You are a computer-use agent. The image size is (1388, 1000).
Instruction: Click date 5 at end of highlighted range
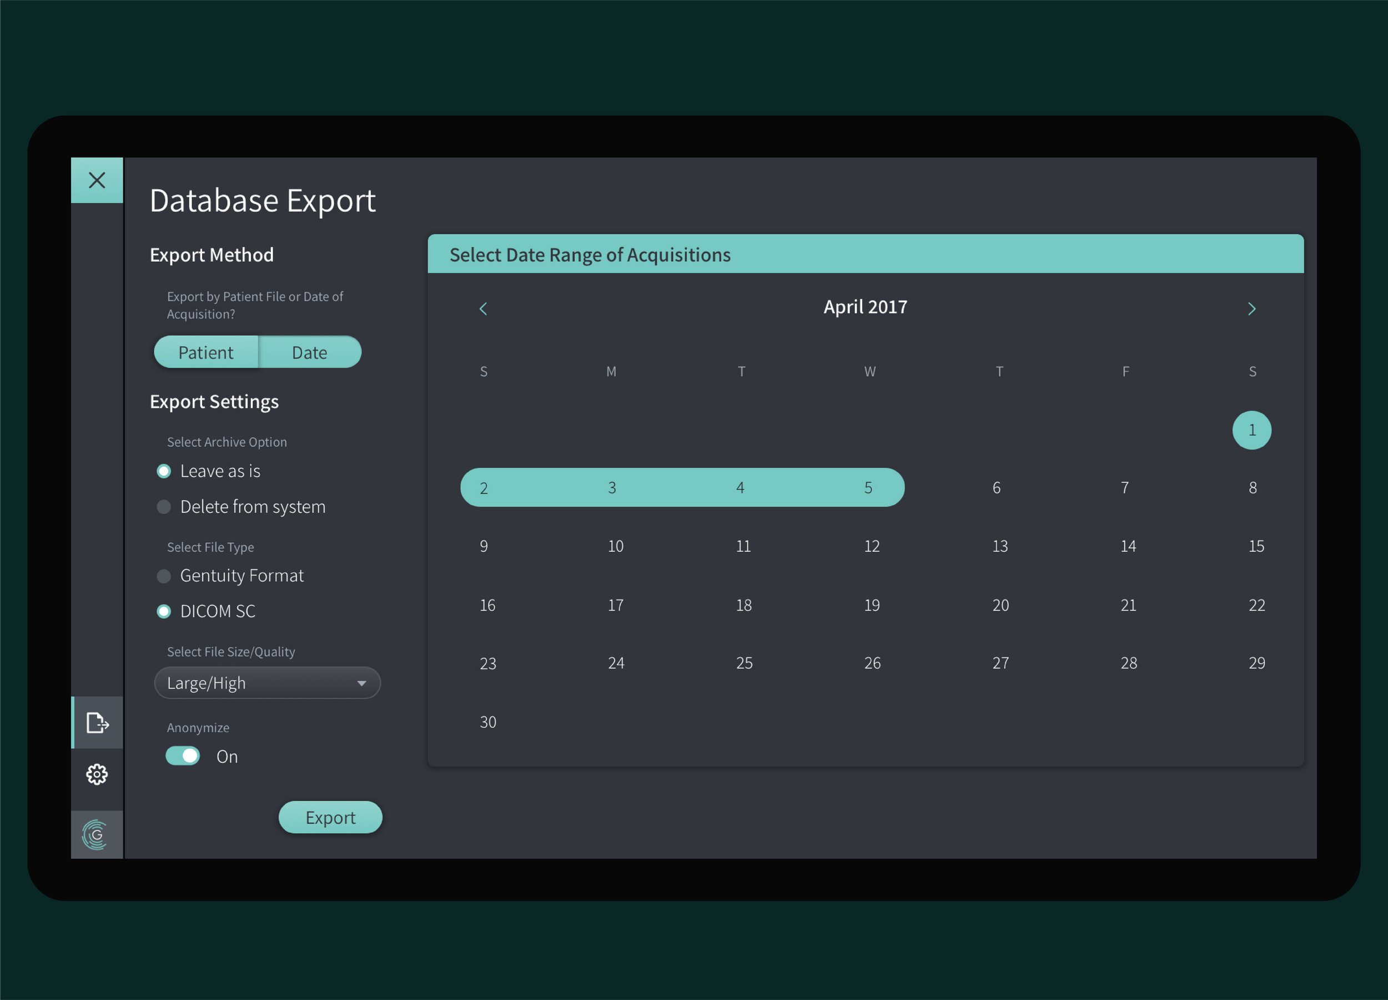(868, 488)
